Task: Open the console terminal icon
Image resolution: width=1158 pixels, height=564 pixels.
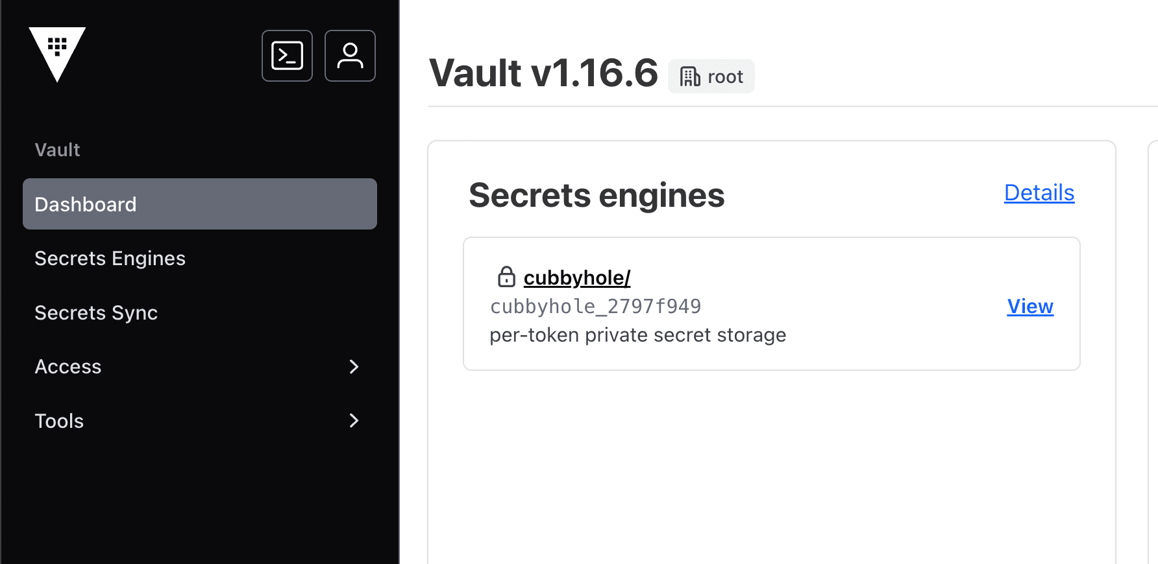Action: [x=287, y=56]
